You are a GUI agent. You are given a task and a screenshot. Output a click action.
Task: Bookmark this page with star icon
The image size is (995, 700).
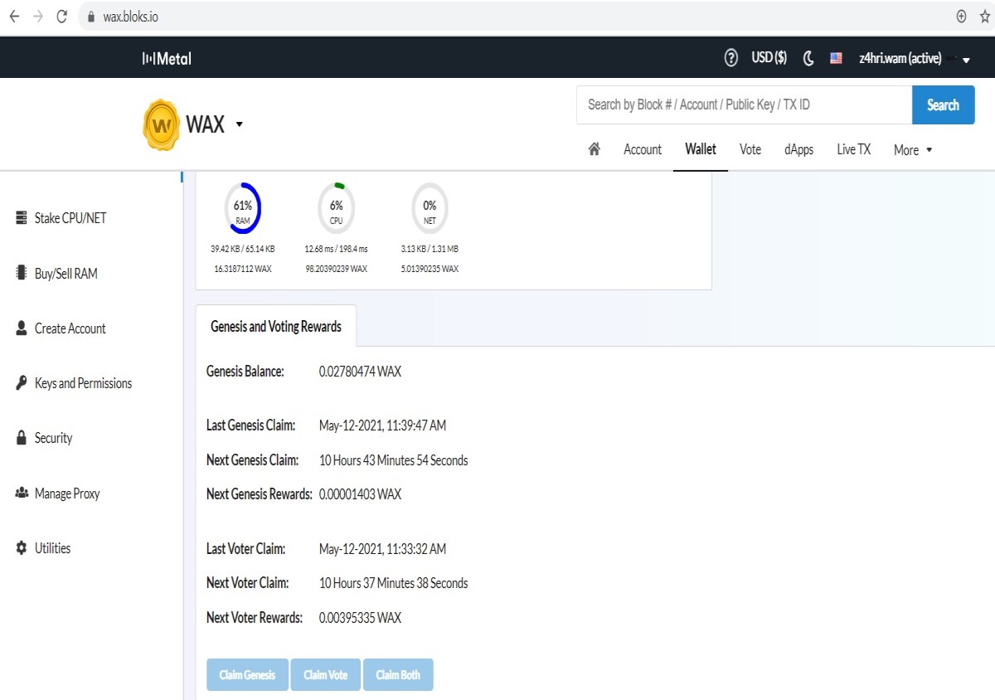(x=984, y=17)
